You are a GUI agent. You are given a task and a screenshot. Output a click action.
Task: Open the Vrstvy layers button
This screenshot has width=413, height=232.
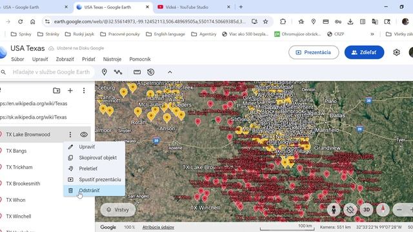point(118,210)
